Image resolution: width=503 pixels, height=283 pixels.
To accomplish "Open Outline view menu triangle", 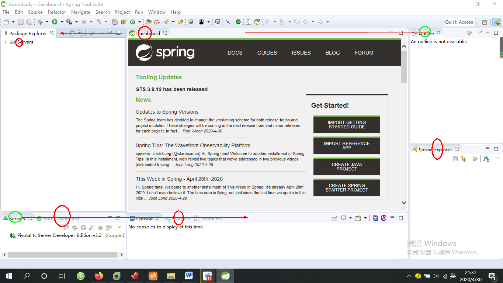I will click(x=480, y=32).
